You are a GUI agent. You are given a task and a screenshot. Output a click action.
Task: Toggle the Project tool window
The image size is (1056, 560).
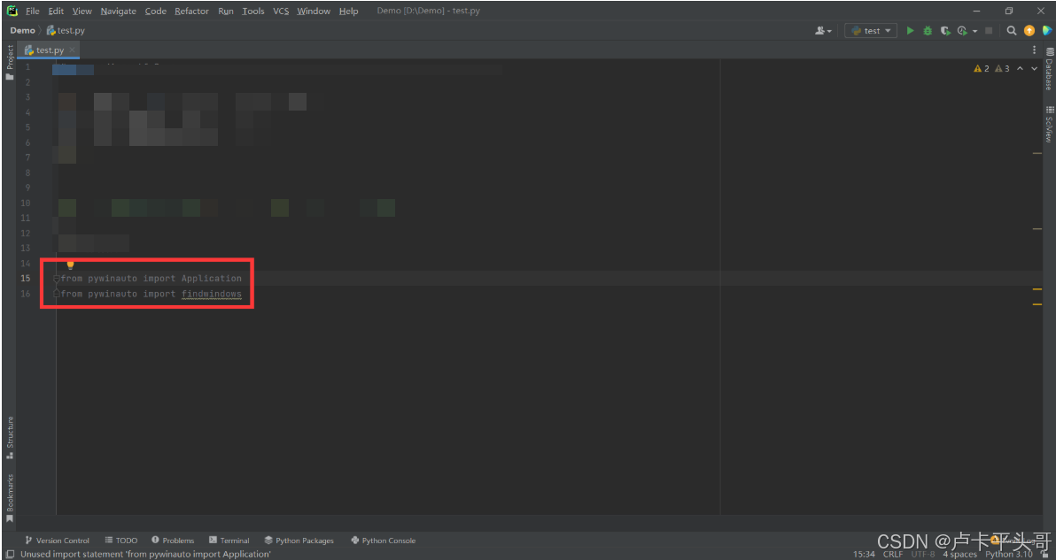10,63
